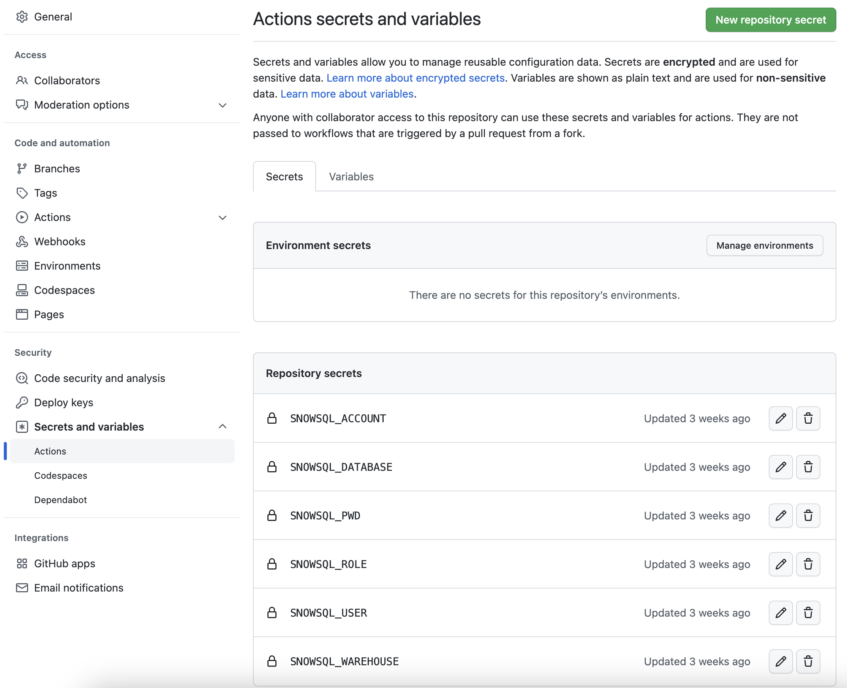Click the GitHub apps grid icon
The width and height of the screenshot is (847, 688).
pos(22,563)
